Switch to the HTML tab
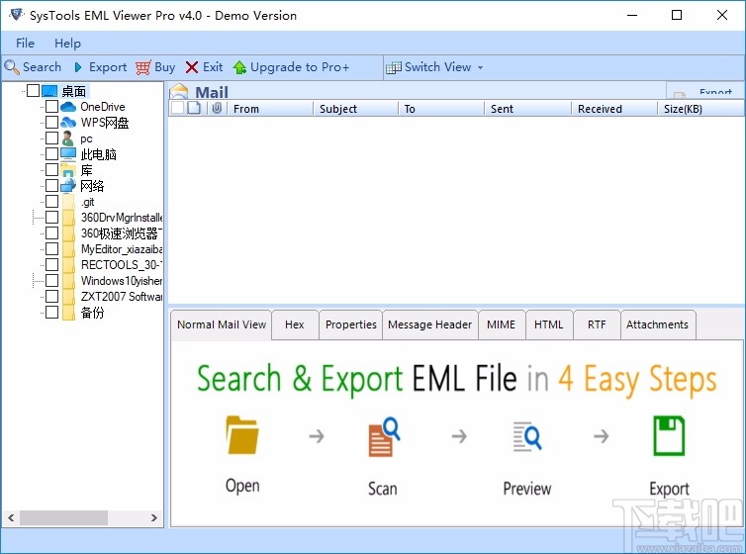 pos(548,324)
